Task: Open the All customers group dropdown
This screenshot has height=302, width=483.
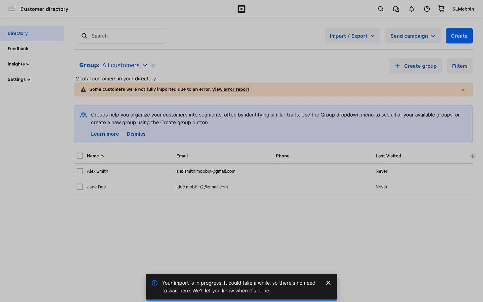Action: (x=124, y=65)
